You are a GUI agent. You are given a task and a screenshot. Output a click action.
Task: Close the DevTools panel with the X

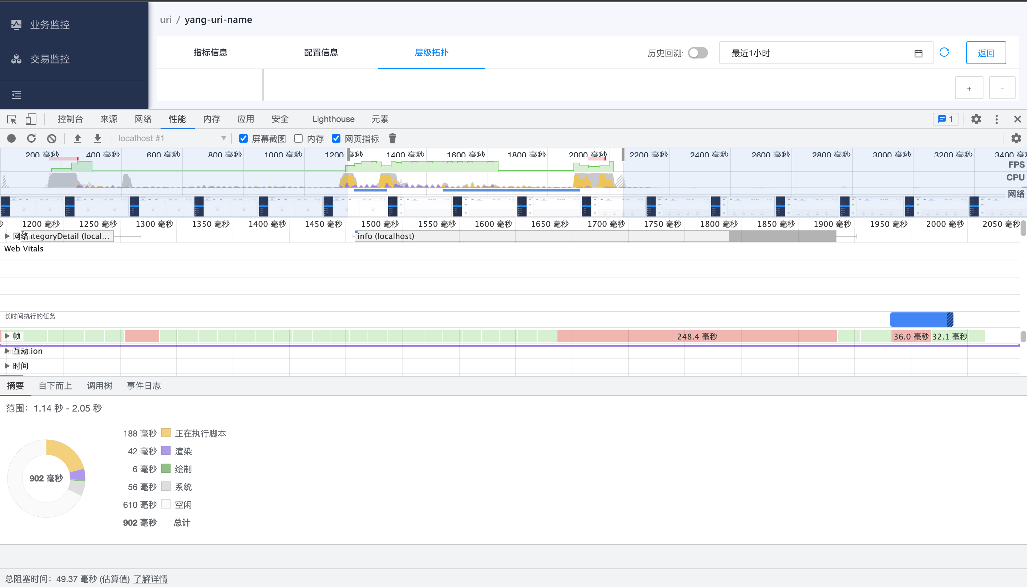[1017, 119]
